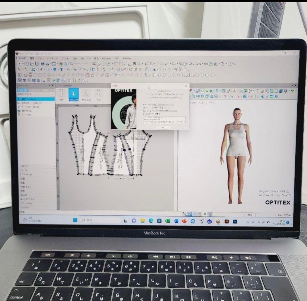Image resolution: width=307 pixels, height=301 pixels.
Task: Click the Open folder icon in toolbar
Action: [x=32, y=64]
